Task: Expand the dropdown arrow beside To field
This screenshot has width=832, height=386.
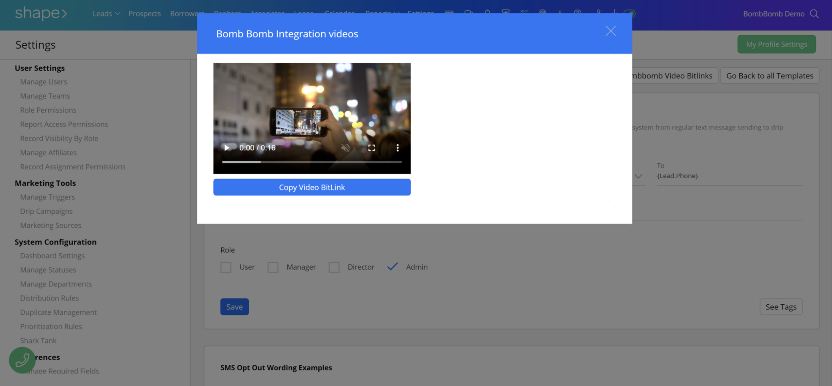Action: tap(638, 176)
